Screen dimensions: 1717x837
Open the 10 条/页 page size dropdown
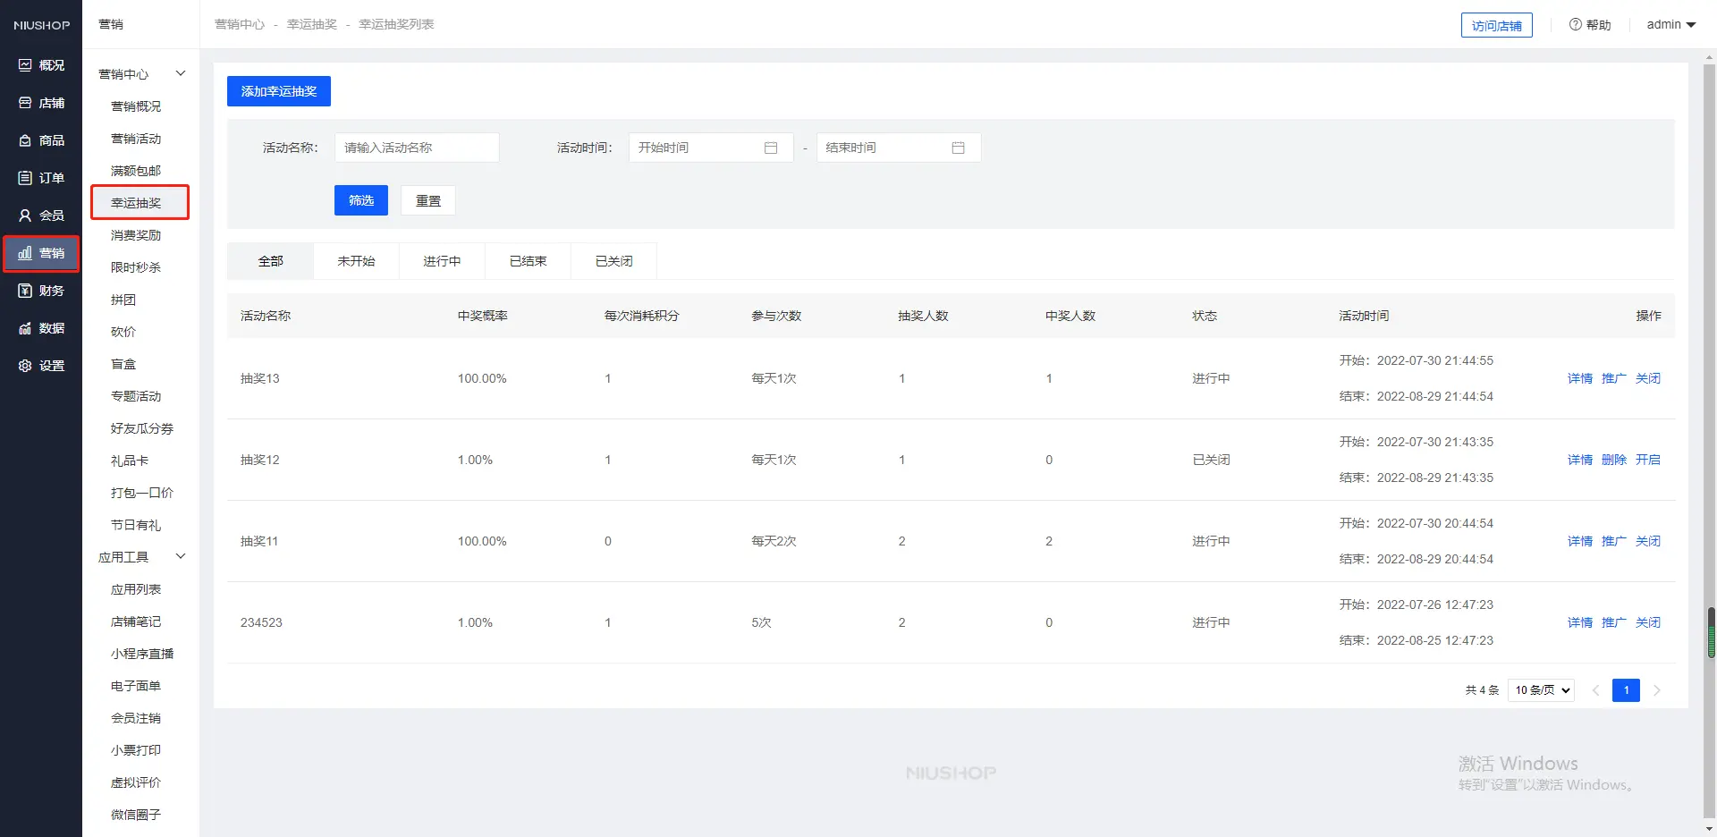pos(1541,690)
